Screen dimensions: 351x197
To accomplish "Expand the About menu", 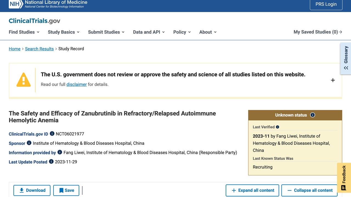I will pyautogui.click(x=208, y=32).
